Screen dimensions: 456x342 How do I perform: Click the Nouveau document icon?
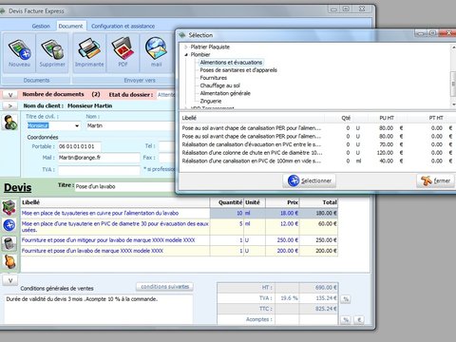20,53
